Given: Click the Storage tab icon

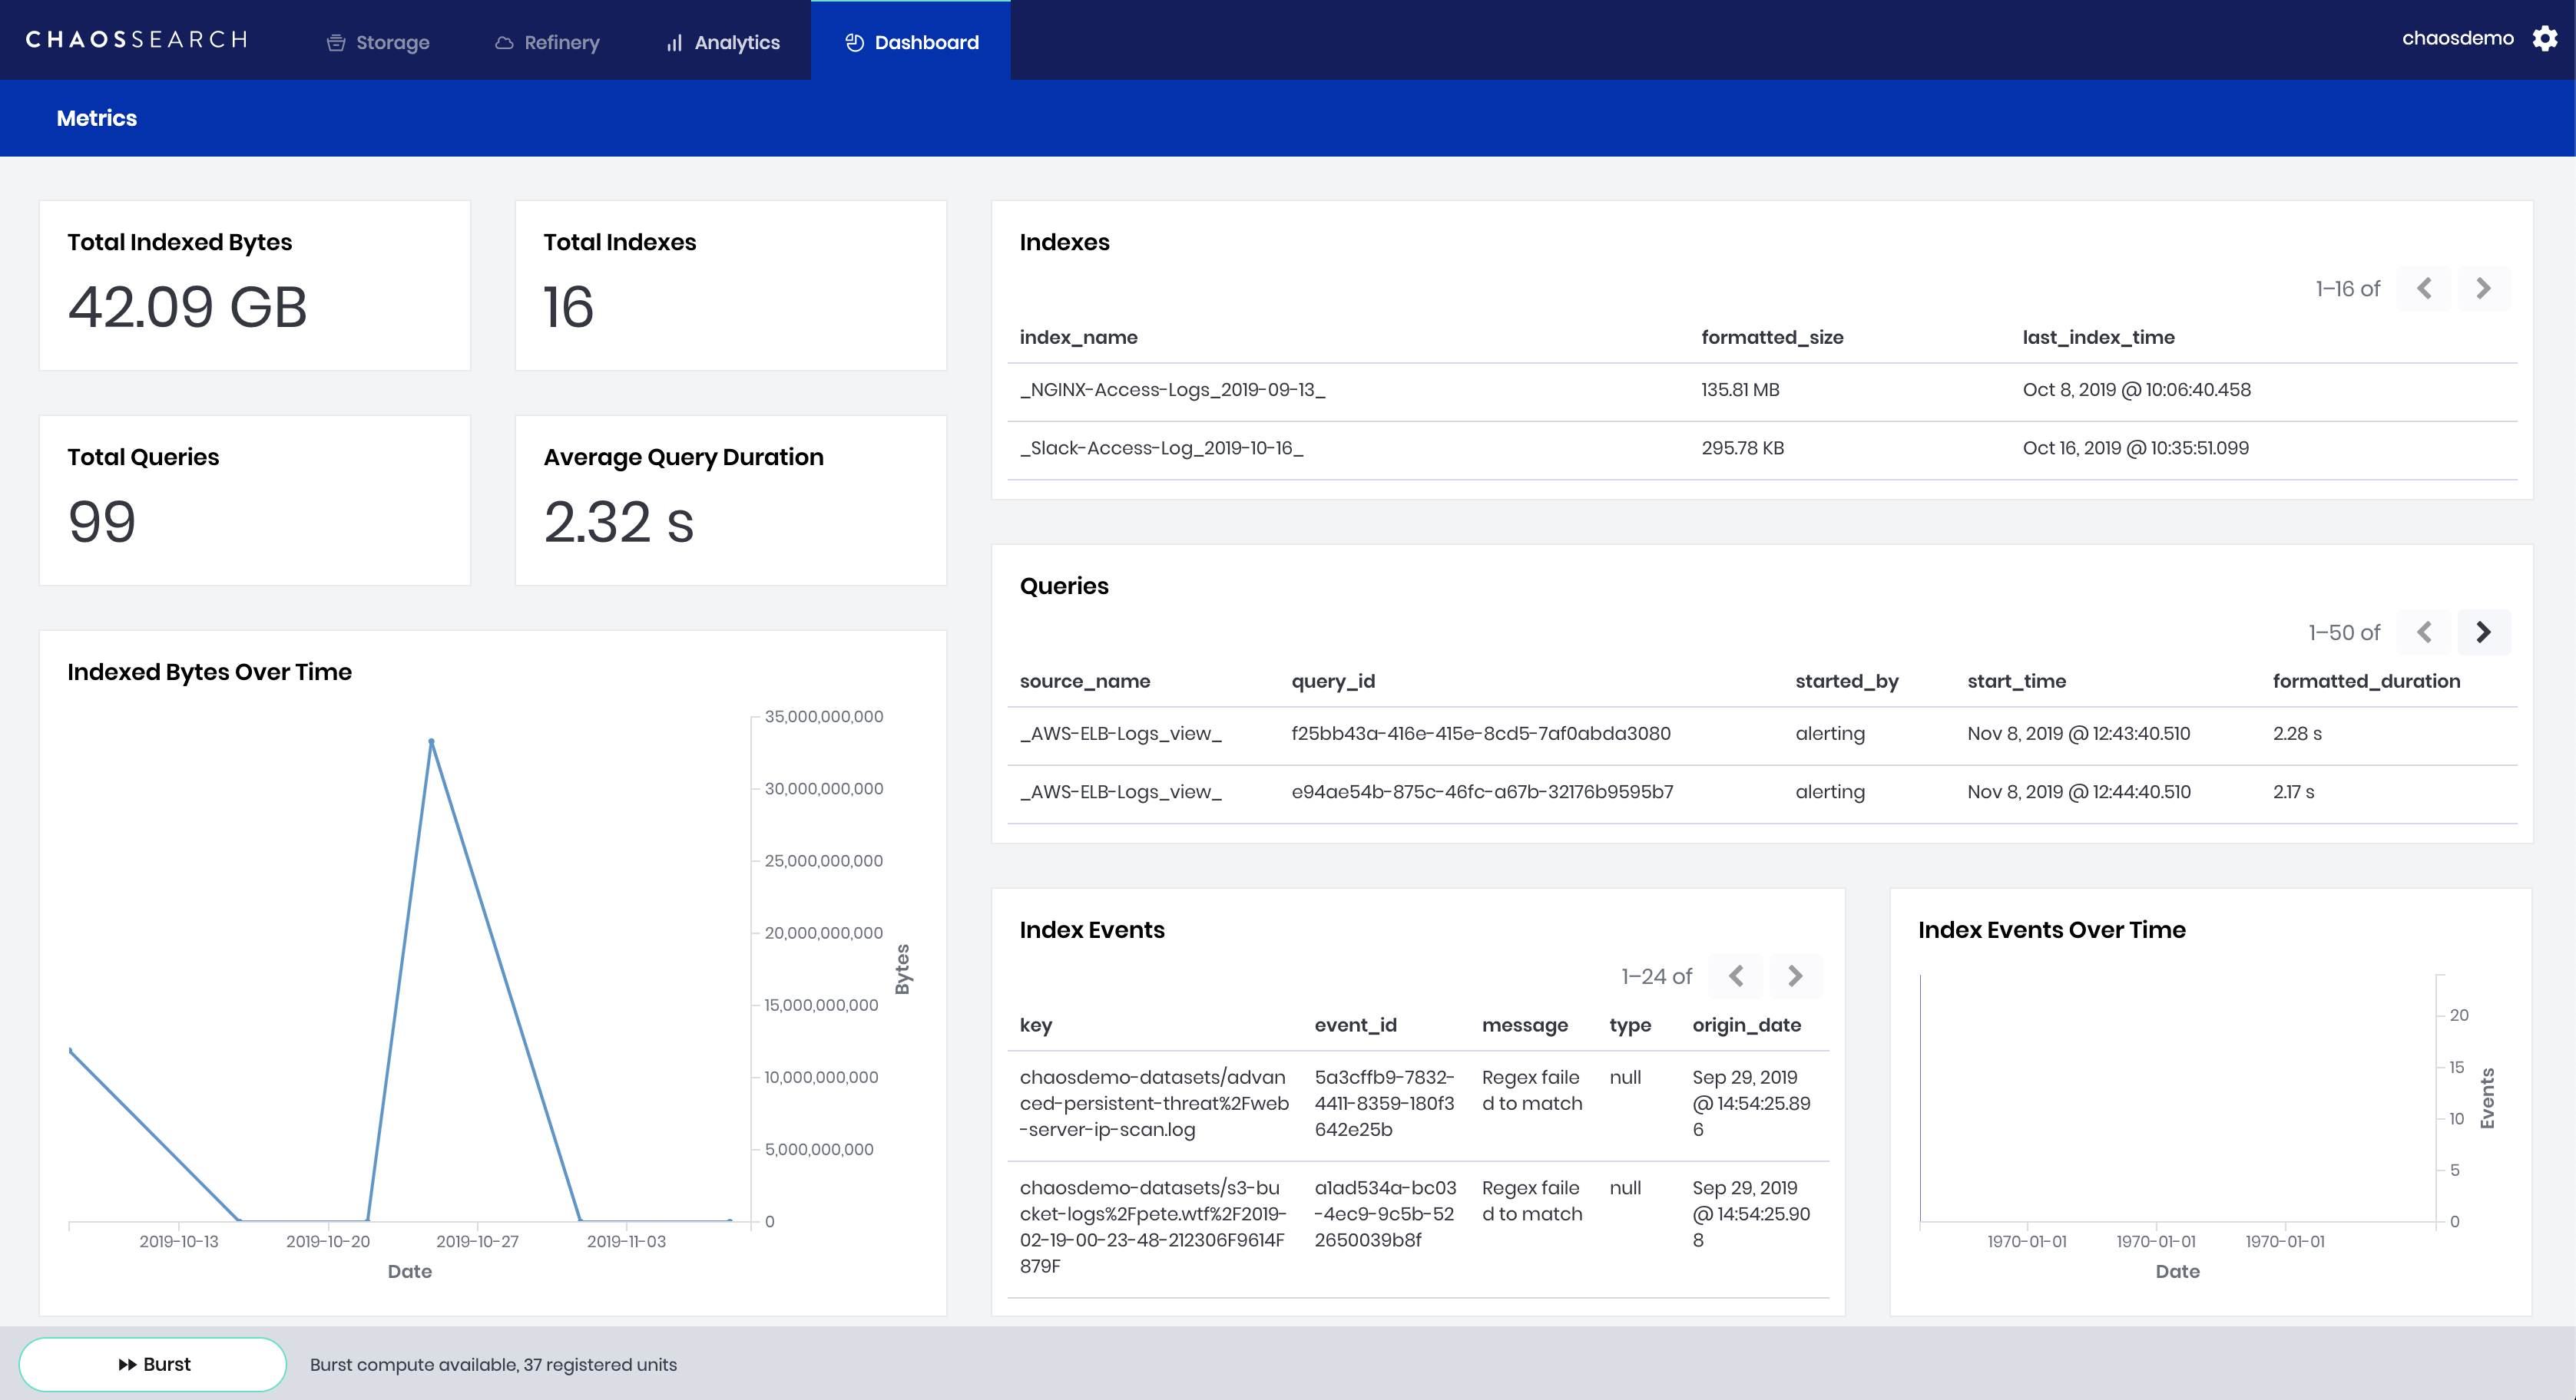Looking at the screenshot, I should point(336,43).
